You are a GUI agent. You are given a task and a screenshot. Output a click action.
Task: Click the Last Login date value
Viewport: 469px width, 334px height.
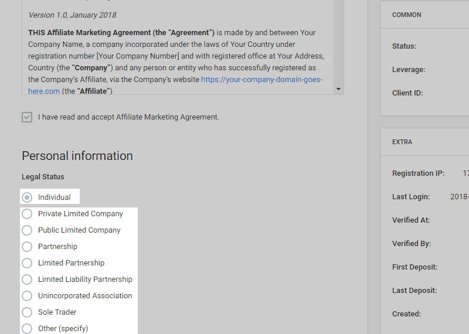pyautogui.click(x=460, y=197)
